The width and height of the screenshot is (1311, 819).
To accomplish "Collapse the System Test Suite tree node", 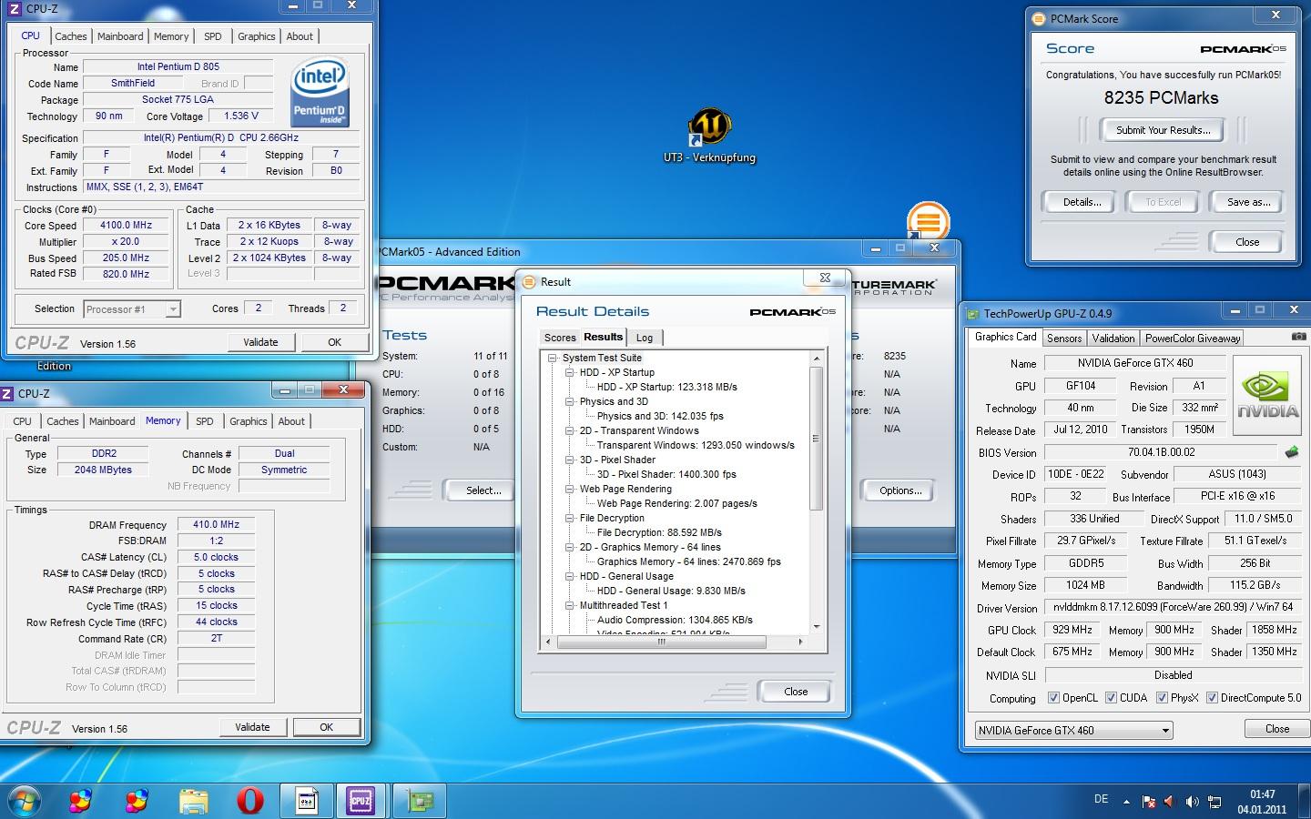I will tap(552, 358).
